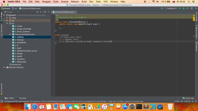This screenshot has height=111, width=198.
Task: Open the HelloWorld run configuration dropdown
Action: (x=171, y=8)
